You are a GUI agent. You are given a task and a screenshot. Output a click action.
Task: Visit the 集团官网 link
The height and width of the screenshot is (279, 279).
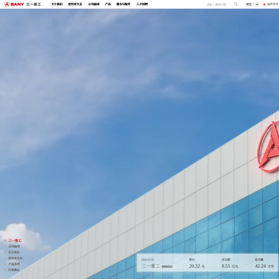pos(271,4)
